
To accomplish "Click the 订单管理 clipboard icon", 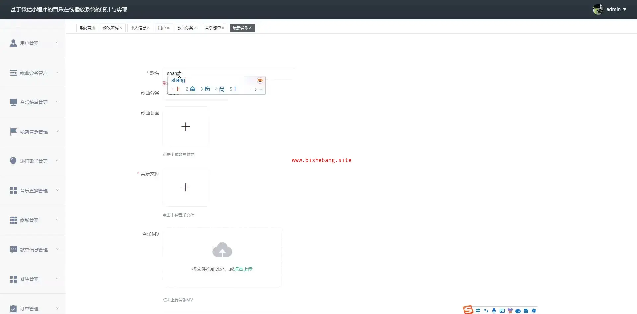I will click(x=13, y=308).
